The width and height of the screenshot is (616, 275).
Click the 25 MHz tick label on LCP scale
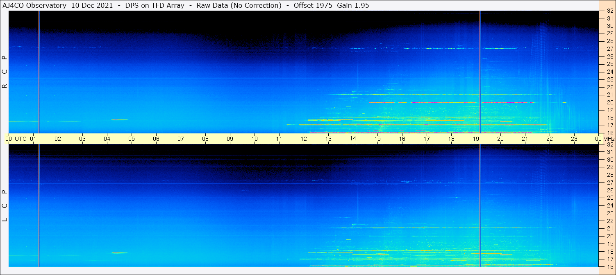pos(610,198)
